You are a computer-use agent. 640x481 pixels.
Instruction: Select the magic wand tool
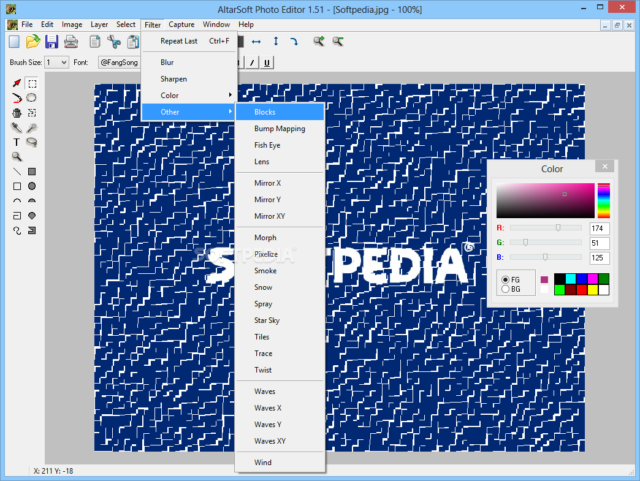[32, 127]
